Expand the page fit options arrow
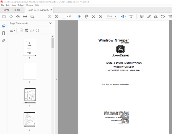Screen dimensions: 172x134 pos(125,17)
